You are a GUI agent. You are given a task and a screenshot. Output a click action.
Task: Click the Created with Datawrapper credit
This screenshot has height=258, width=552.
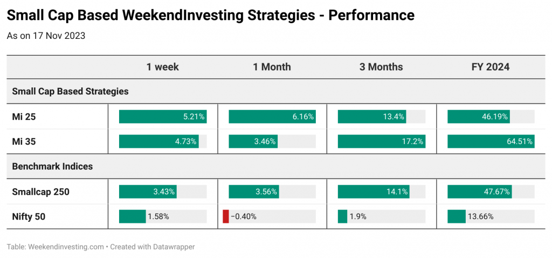tap(153, 247)
